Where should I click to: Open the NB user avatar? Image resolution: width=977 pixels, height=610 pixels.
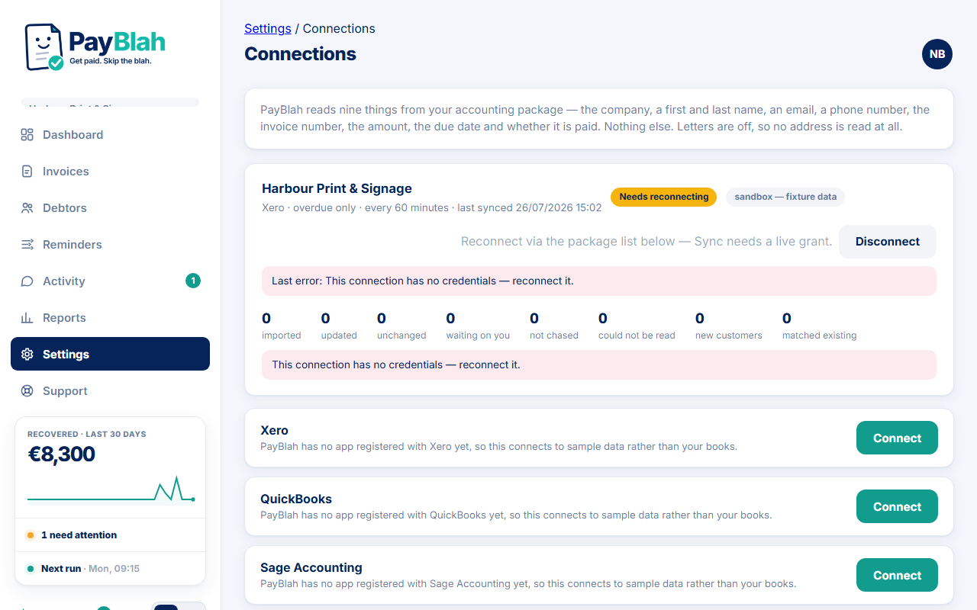click(x=937, y=54)
